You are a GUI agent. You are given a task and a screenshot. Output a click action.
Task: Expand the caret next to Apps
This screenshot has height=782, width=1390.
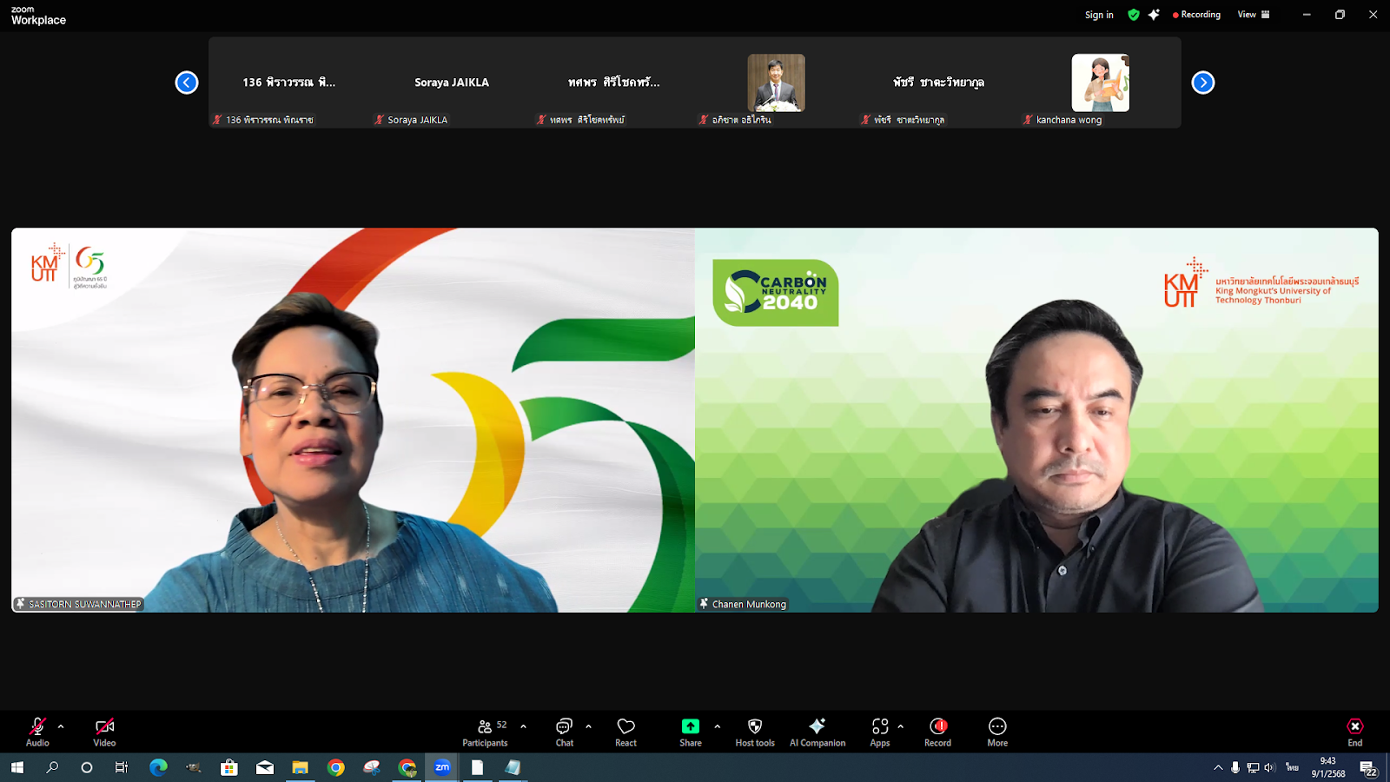(900, 726)
